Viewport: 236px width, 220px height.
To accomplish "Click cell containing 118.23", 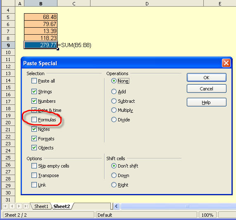I will click(x=41, y=38).
